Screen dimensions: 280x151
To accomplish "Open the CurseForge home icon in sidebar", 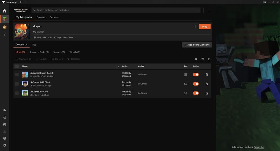I will click(5, 11).
